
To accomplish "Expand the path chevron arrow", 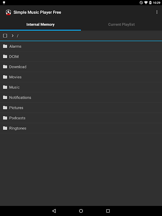I will 13,36.
